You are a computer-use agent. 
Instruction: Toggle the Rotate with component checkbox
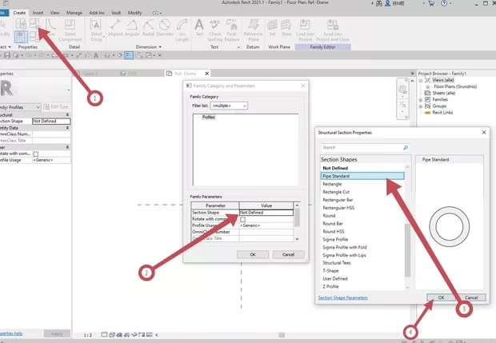pos(243,220)
